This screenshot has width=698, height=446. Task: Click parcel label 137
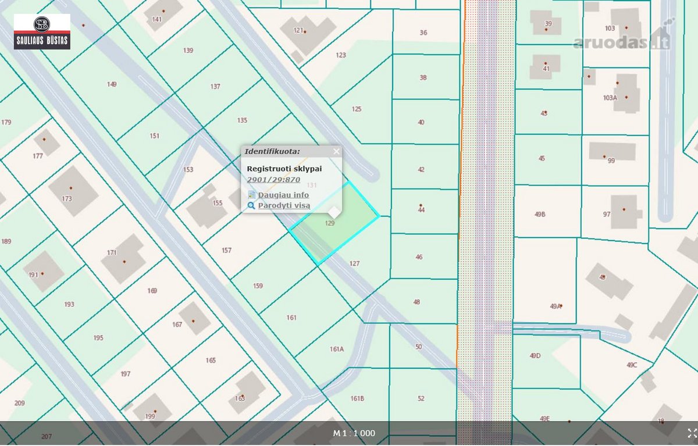click(x=215, y=87)
